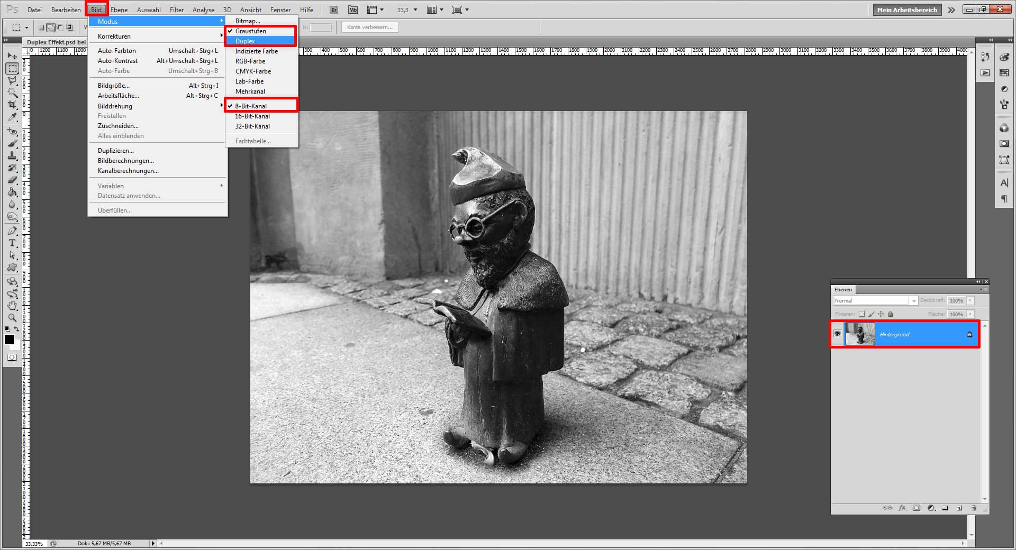The height and width of the screenshot is (550, 1016).
Task: Click the foreground color swatch
Action: click(9, 340)
